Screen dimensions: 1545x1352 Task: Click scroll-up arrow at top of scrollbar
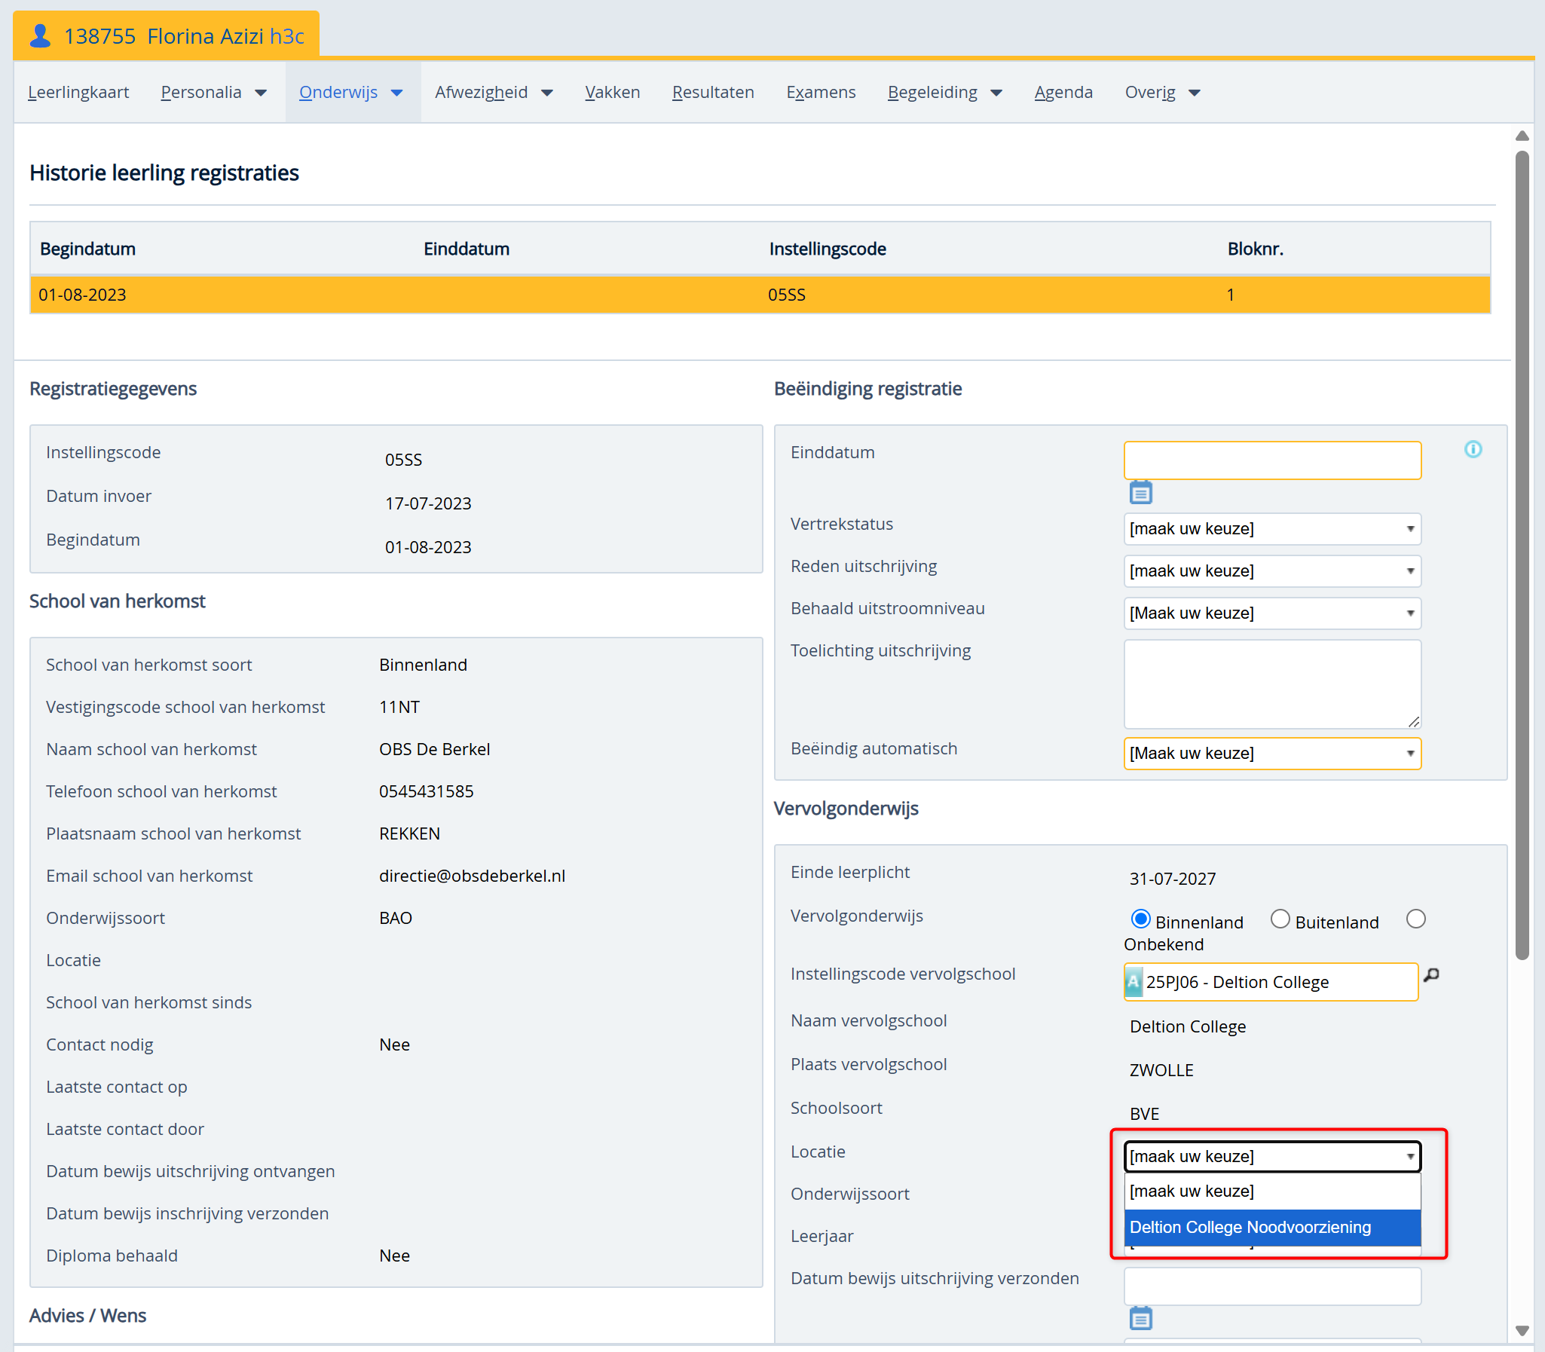1522,136
